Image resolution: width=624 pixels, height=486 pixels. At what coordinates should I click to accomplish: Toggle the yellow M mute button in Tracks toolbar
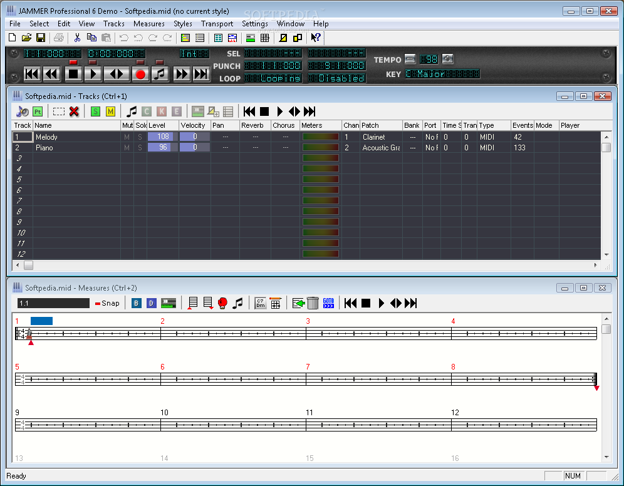[111, 111]
